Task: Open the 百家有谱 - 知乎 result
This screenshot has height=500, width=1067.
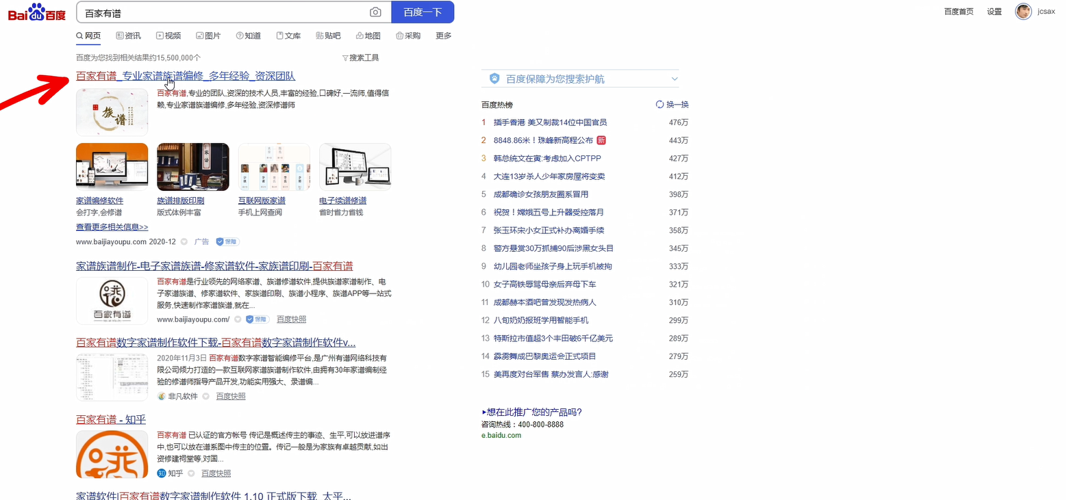Action: pos(111,419)
